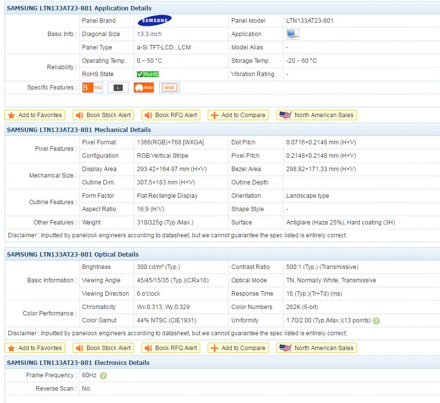This screenshot has height=403, width=440.
Task: Click the Application Details section heading
Action: click(x=79, y=8)
